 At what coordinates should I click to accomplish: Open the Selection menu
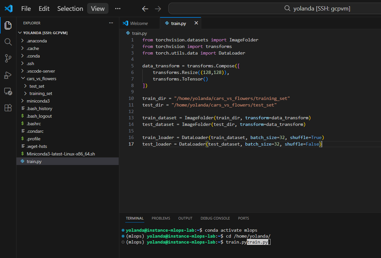point(70,9)
